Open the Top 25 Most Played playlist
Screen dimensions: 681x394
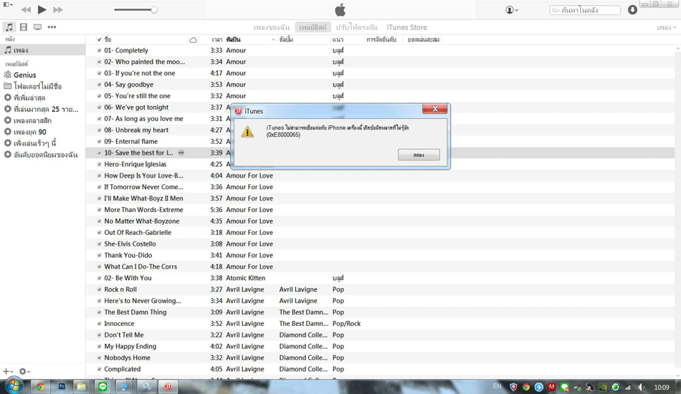click(x=42, y=109)
